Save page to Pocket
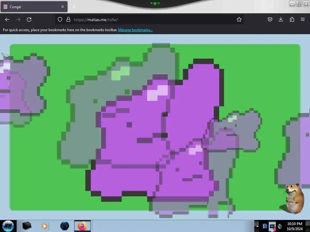This screenshot has width=310, height=232. (270, 19)
